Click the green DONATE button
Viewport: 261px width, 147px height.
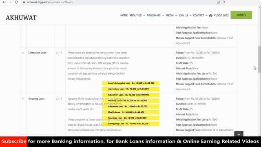241,15
